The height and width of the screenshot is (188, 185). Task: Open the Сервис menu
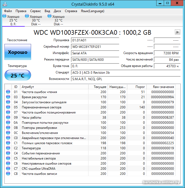coord(35,11)
